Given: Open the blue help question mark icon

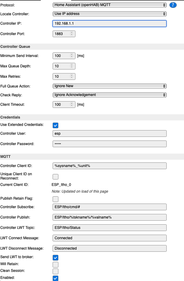Looking at the screenshot, I should tap(173, 5).
